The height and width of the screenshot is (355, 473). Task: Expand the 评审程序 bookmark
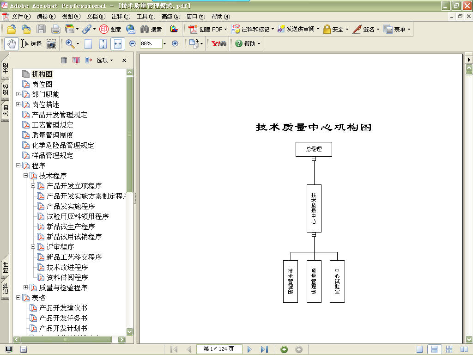[33, 247]
